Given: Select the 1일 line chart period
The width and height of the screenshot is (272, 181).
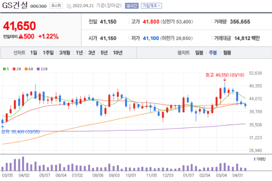Looking at the screenshot, I should tap(34, 53).
